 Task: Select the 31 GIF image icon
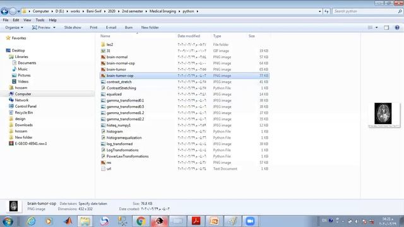(x=103, y=50)
